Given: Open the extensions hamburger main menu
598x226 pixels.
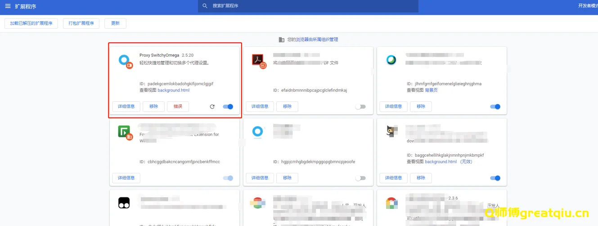Looking at the screenshot, I should 8,6.
